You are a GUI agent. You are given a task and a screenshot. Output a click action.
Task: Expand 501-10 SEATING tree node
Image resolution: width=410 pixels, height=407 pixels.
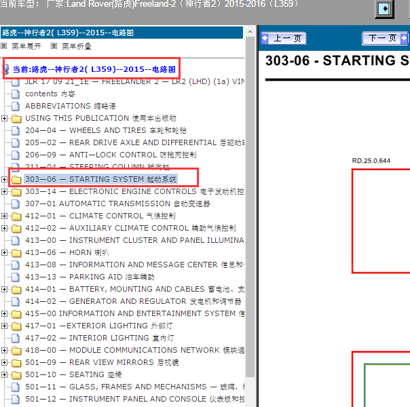(x=4, y=374)
